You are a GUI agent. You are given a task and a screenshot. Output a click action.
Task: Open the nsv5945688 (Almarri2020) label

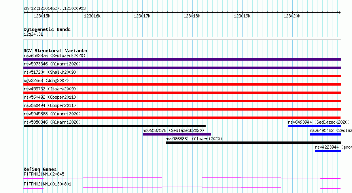(x=52, y=114)
